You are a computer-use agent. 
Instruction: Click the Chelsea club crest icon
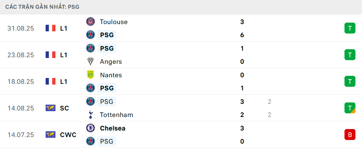pos(90,128)
